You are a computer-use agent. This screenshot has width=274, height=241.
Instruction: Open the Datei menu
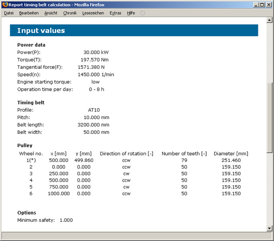pyautogui.click(x=9, y=13)
